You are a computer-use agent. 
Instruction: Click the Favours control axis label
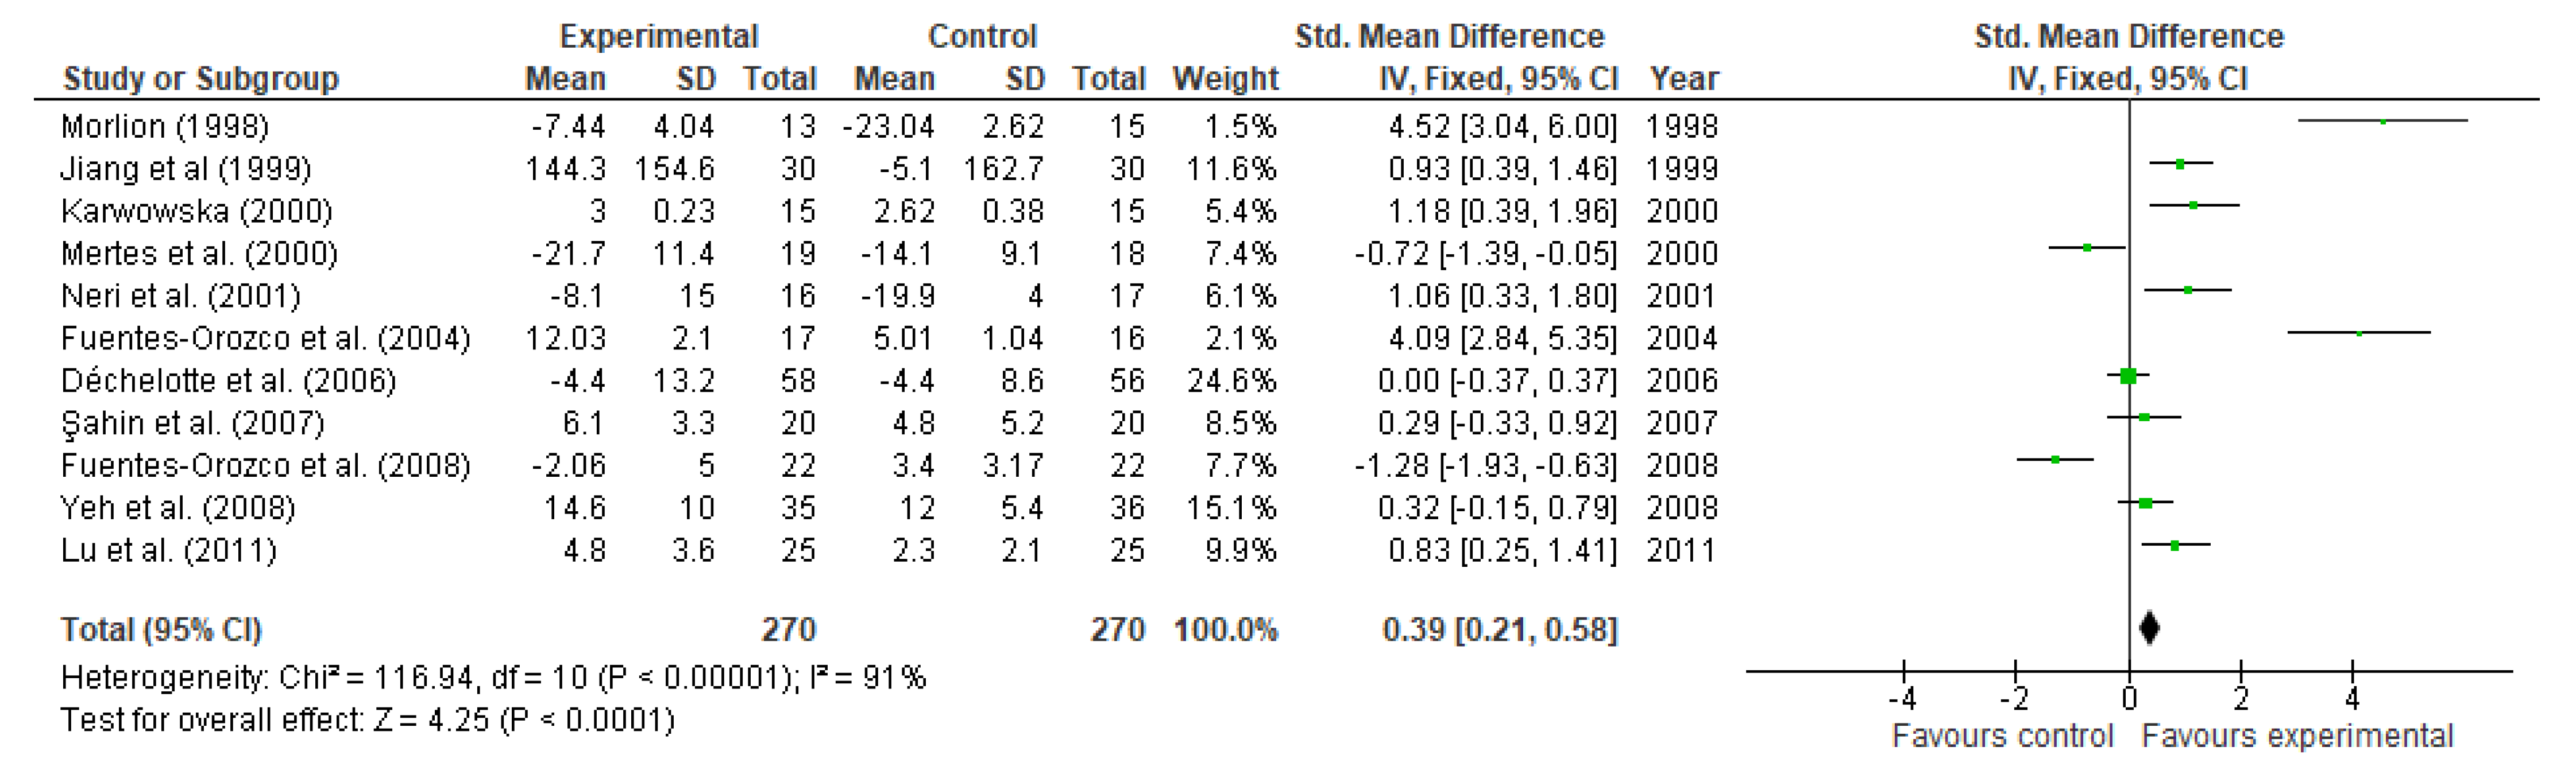coord(2002,736)
